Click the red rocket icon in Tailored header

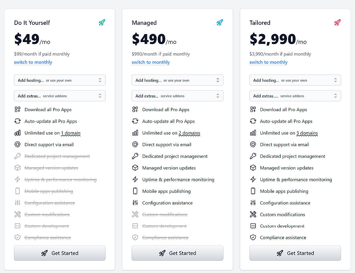click(337, 23)
